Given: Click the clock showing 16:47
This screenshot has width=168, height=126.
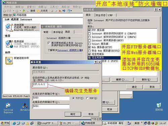Looking at the screenshot, I should (x=163, y=123).
